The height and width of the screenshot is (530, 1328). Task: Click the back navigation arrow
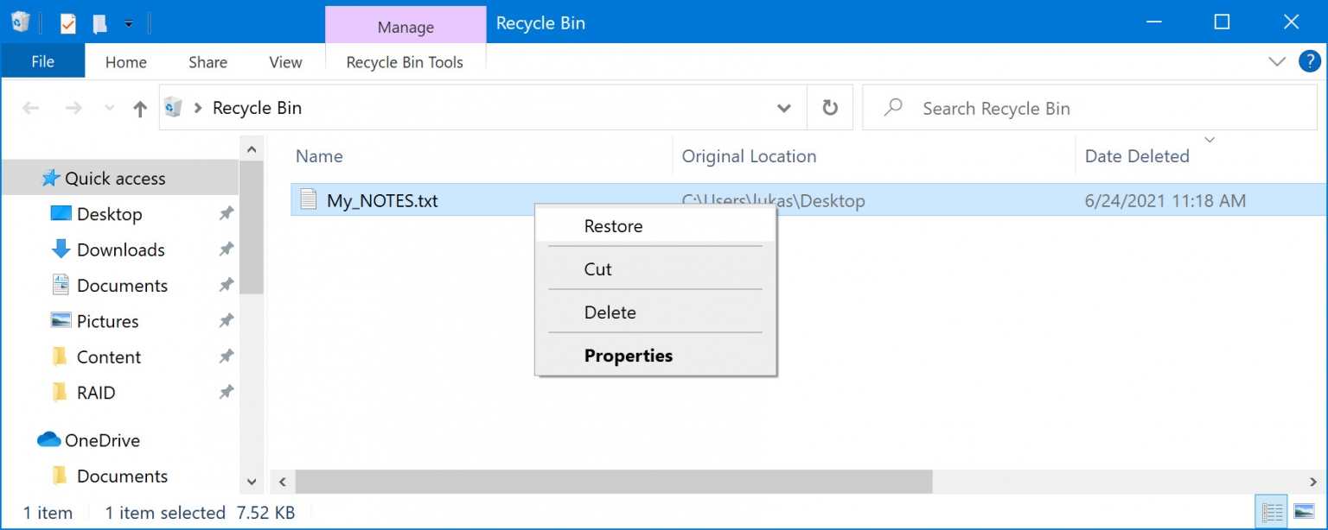click(x=31, y=107)
